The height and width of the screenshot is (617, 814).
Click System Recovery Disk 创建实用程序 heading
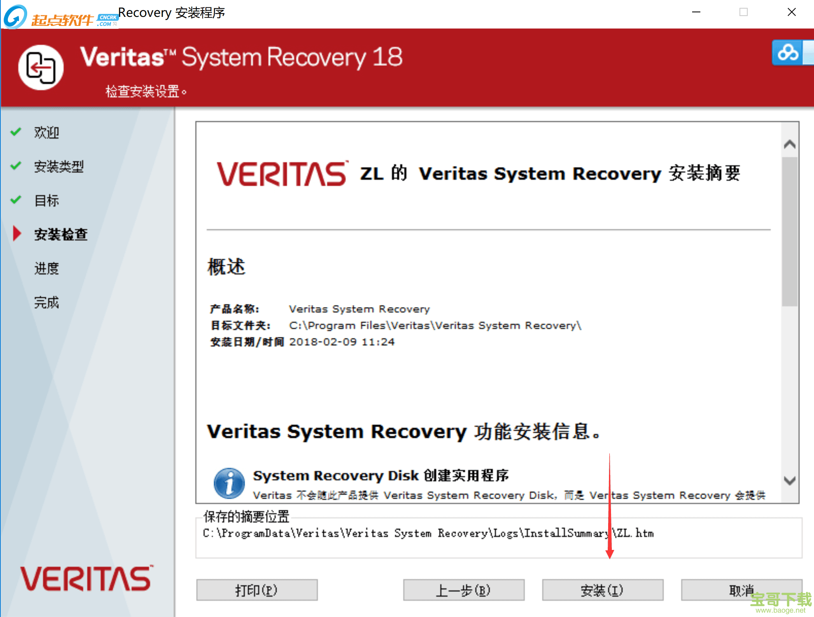[x=381, y=475]
